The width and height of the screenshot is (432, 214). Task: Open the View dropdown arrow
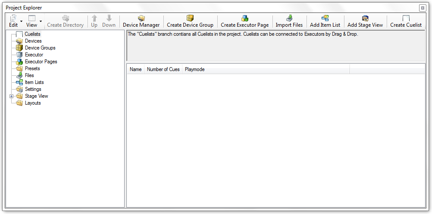point(41,21)
